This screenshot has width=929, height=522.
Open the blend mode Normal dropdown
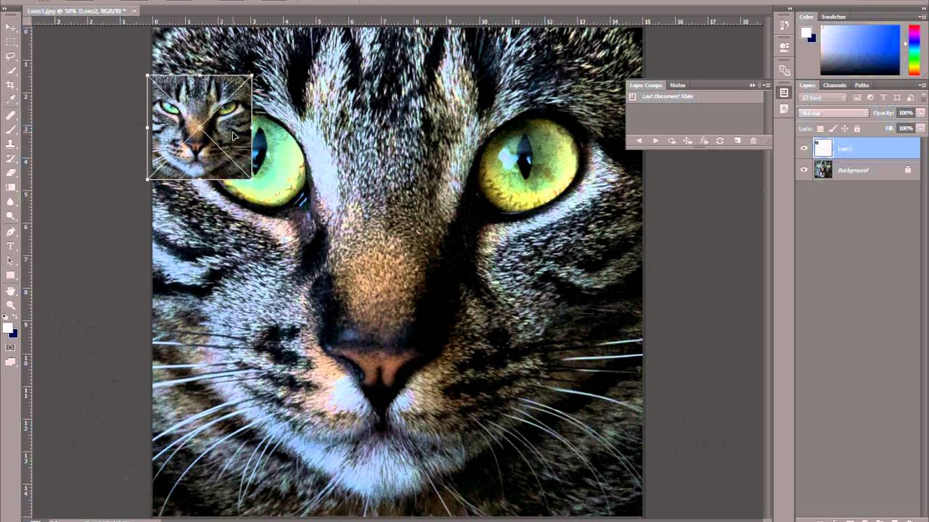click(x=833, y=113)
